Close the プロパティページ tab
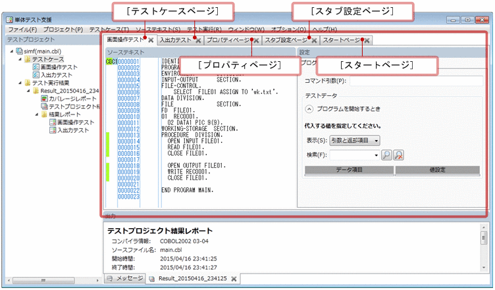Image resolution: width=495 pixels, height=290 pixels. pos(256,41)
